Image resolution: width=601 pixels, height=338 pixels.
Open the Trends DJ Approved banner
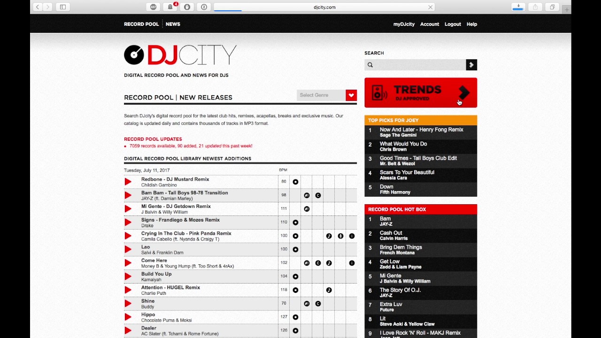pos(421,92)
